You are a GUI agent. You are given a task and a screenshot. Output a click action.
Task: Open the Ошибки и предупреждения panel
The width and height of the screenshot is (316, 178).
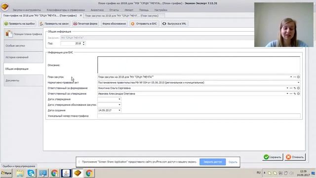pyautogui.click(x=19, y=166)
